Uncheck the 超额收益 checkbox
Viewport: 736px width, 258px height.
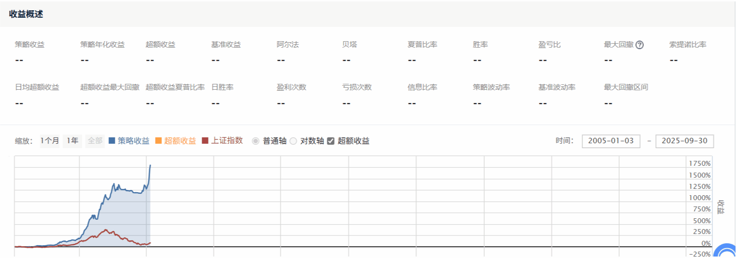[x=331, y=141]
